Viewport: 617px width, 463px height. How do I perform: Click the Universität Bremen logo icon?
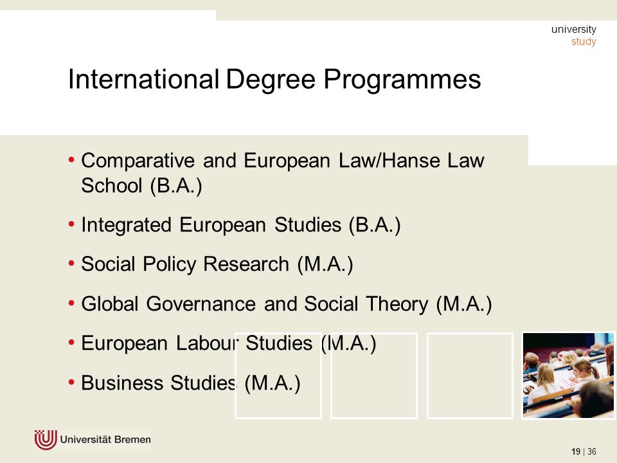tap(46, 439)
